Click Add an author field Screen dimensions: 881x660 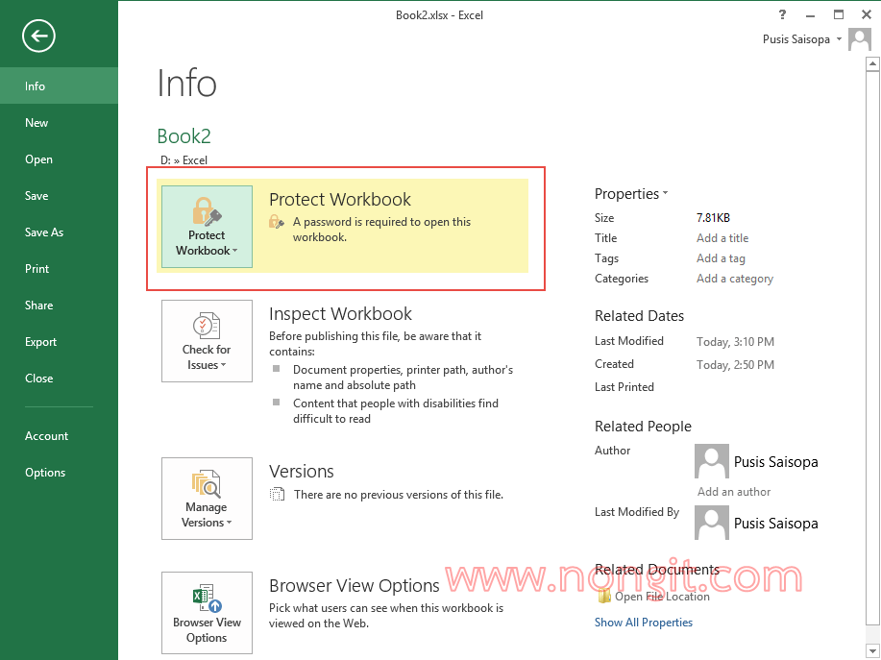[734, 492]
